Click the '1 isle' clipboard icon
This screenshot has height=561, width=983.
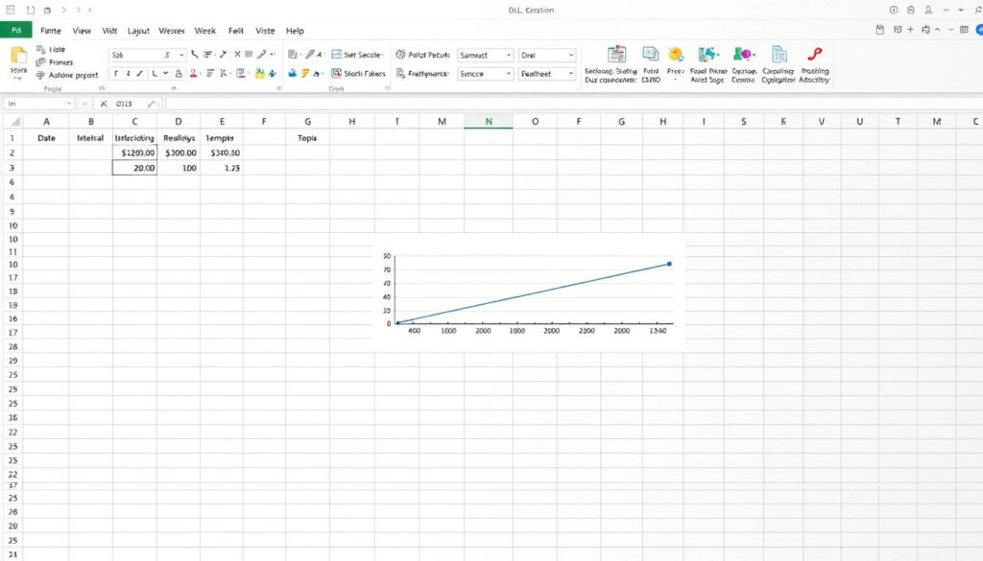click(x=40, y=49)
